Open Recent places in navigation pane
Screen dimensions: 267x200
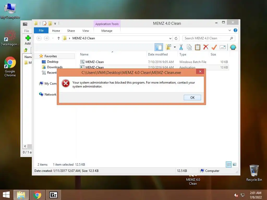52,73
